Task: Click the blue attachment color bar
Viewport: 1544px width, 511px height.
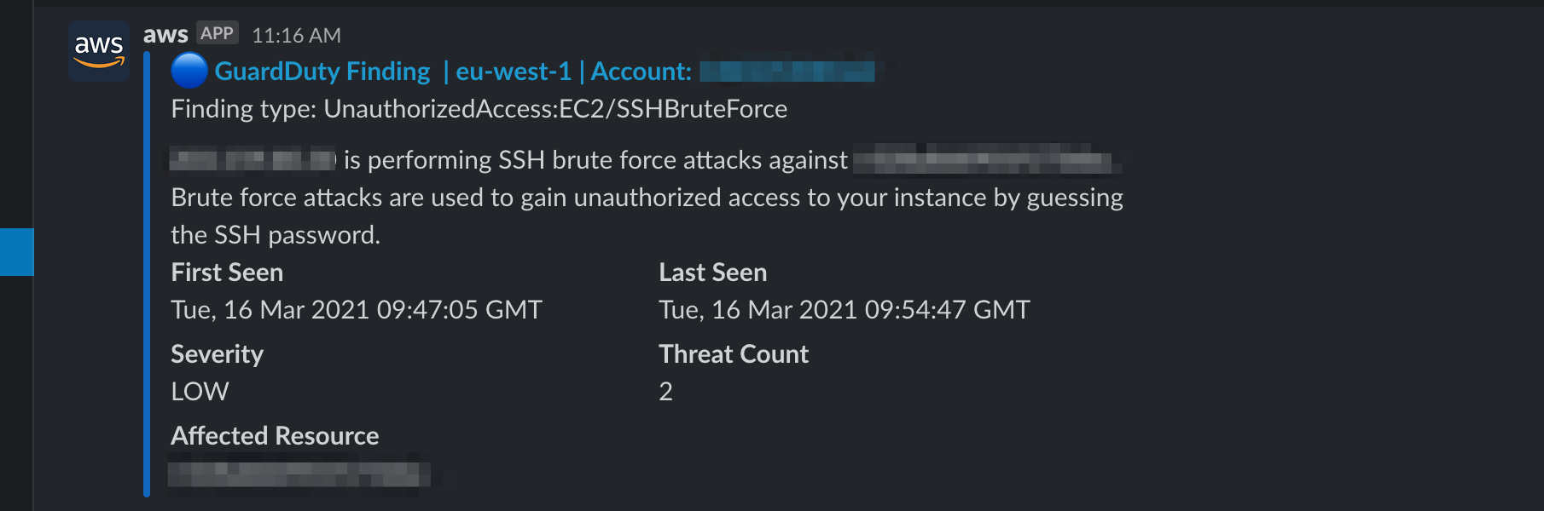Action: 147,273
